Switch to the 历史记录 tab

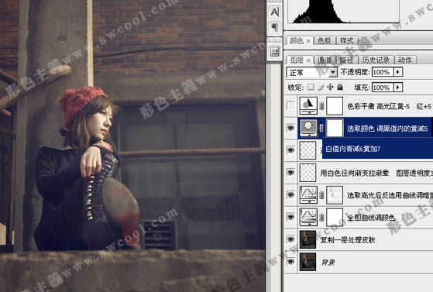pos(376,60)
